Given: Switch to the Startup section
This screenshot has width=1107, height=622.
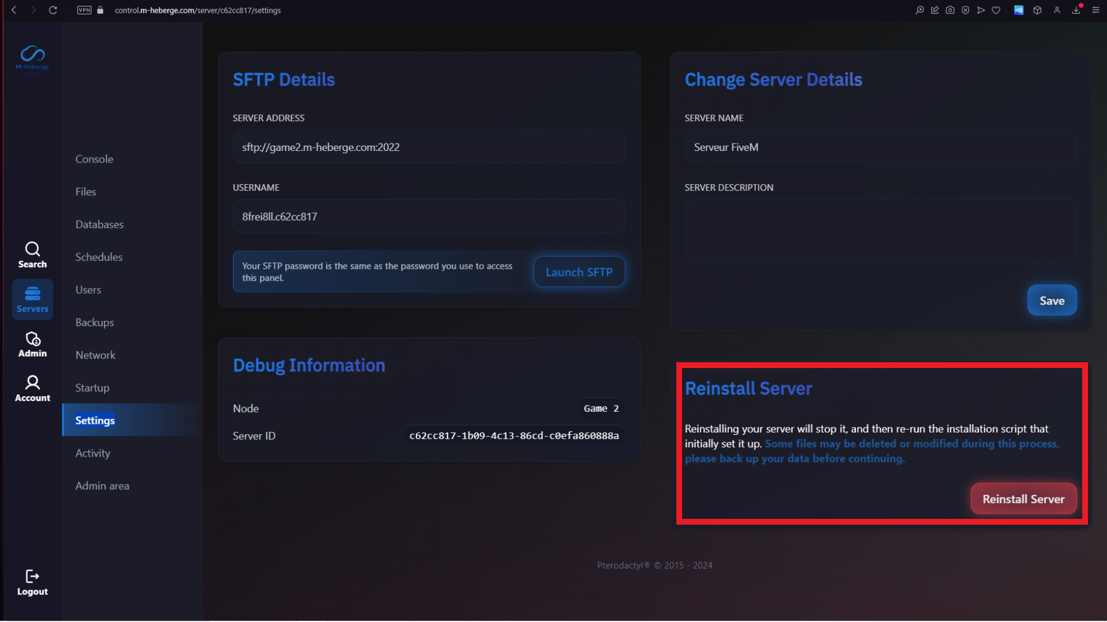Looking at the screenshot, I should [92, 388].
